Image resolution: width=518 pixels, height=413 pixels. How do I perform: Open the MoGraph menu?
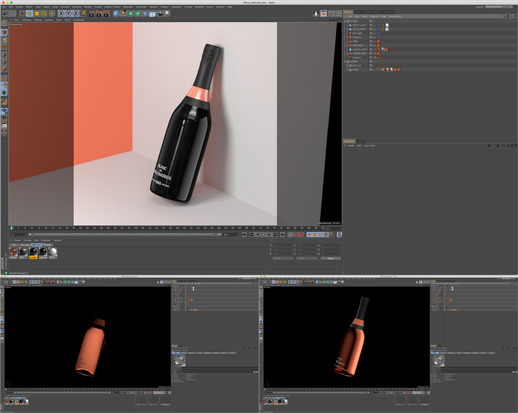128,7
